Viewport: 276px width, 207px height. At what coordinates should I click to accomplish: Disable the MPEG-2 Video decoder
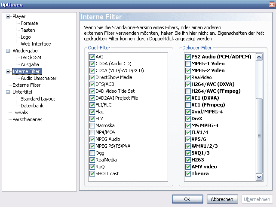(x=188, y=70)
